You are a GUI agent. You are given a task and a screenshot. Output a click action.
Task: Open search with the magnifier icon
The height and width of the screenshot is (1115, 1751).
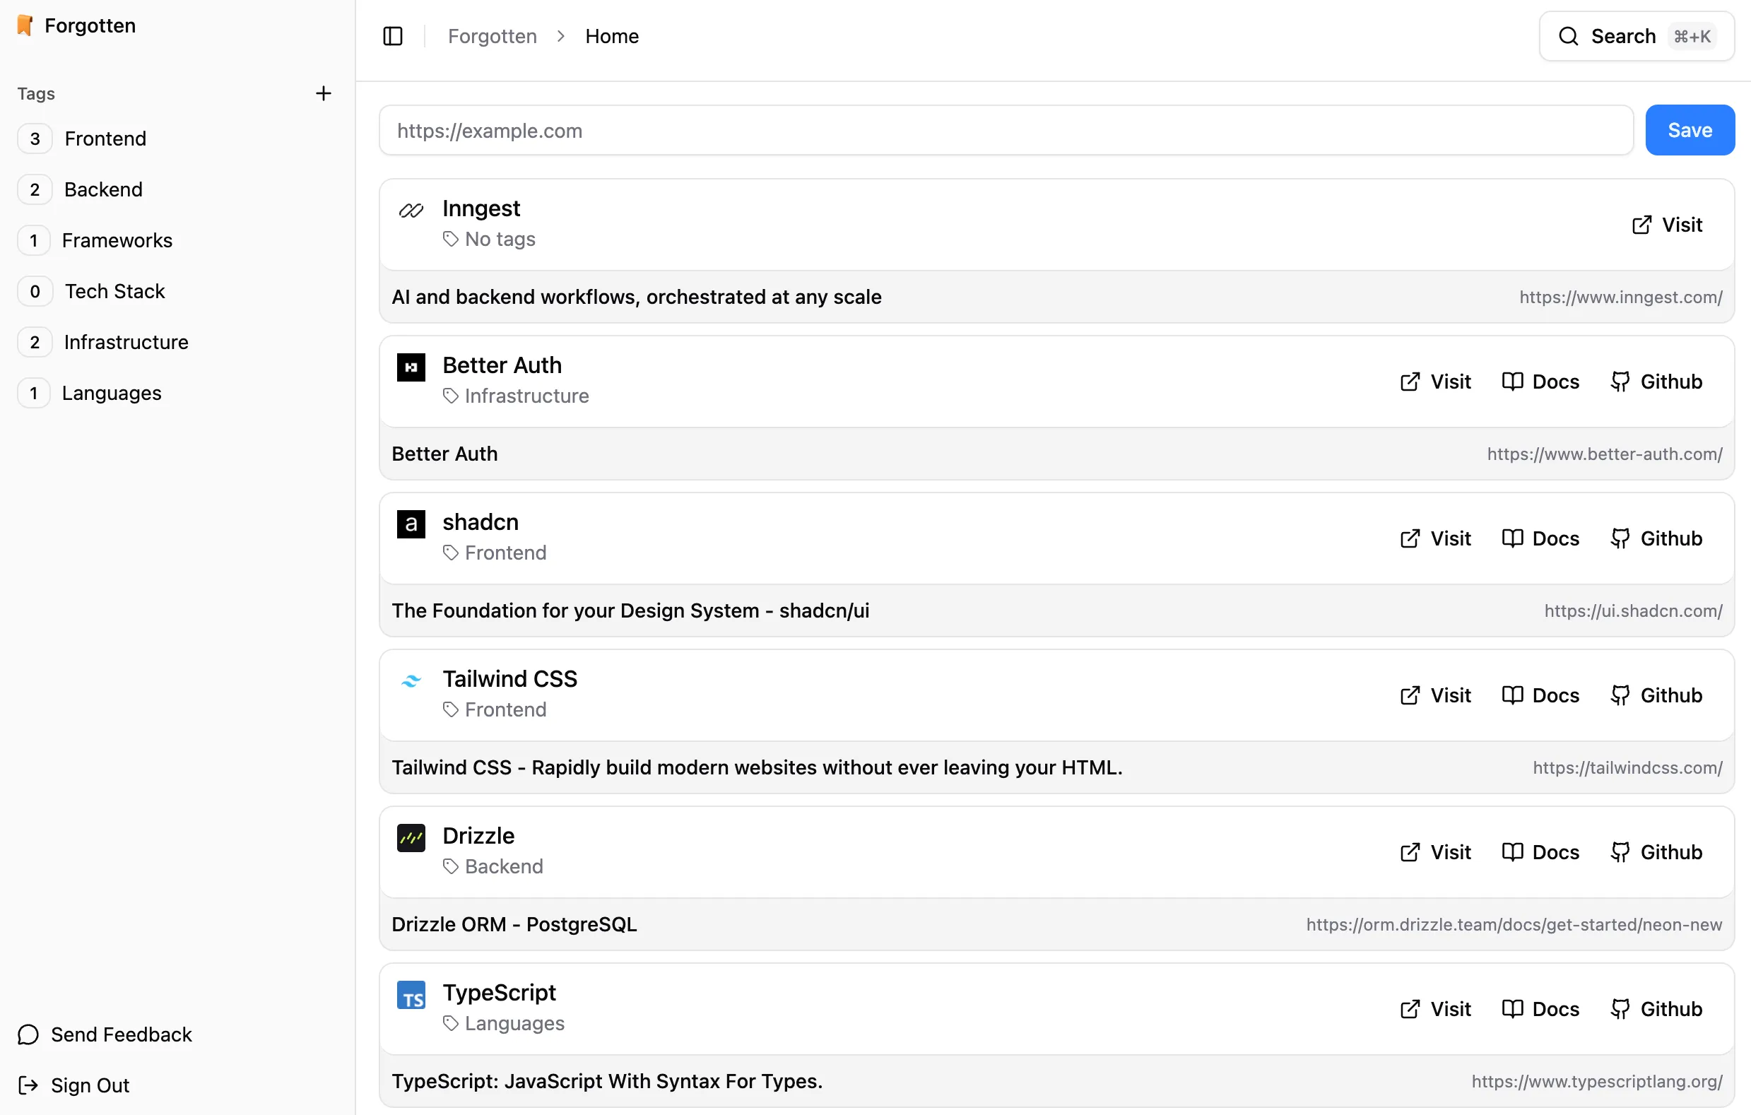click(1569, 35)
